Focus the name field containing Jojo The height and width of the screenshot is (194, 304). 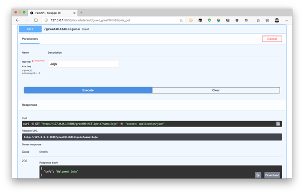pyautogui.click(x=84, y=64)
